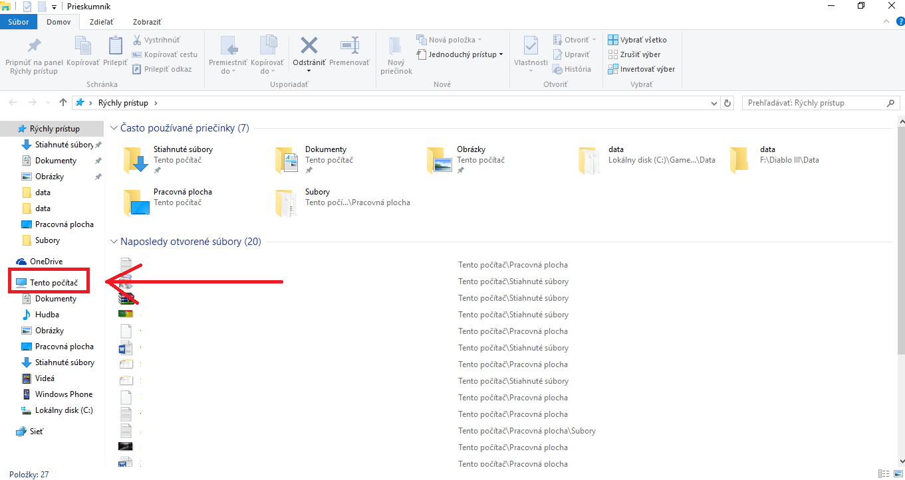The height and width of the screenshot is (480, 905).
Task: Switch to the Zobraziť ribbon tab
Action: click(147, 22)
